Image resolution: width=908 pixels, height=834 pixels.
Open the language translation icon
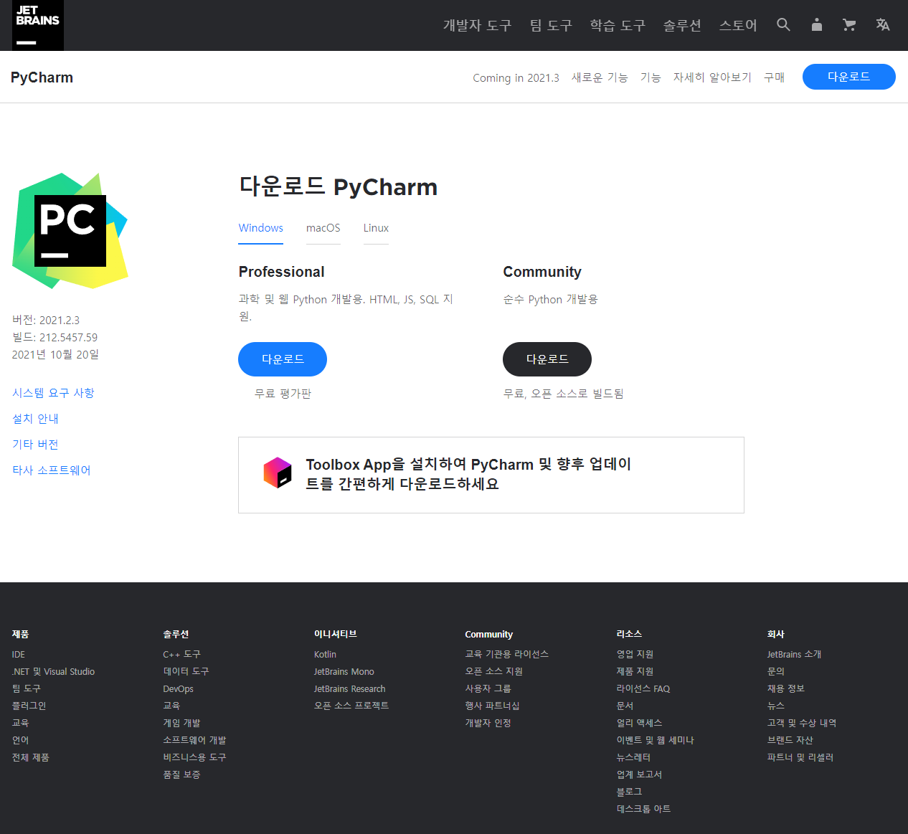point(883,25)
